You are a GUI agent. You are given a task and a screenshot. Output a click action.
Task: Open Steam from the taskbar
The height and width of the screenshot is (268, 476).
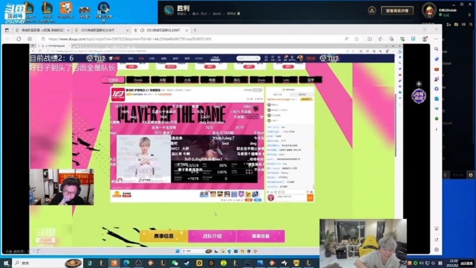click(187, 263)
